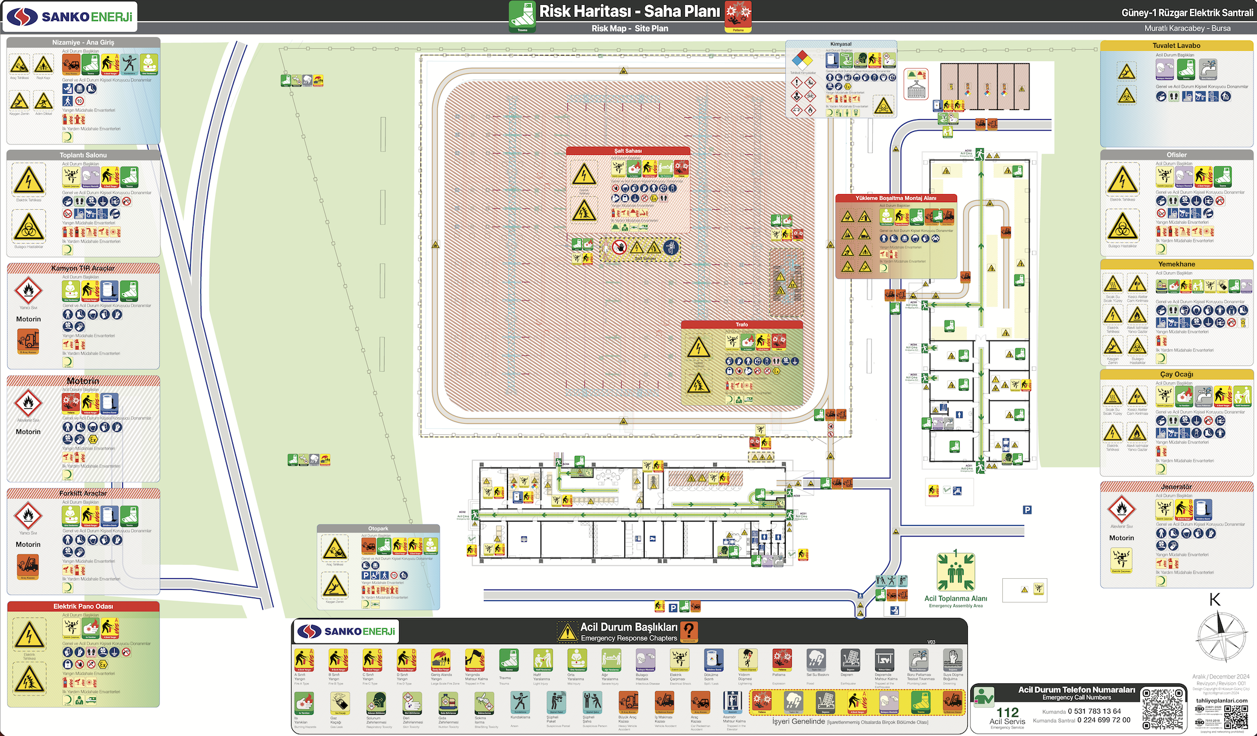Click the large QR code at the bottom right
Screen dimensions: 1257x736
[1161, 708]
